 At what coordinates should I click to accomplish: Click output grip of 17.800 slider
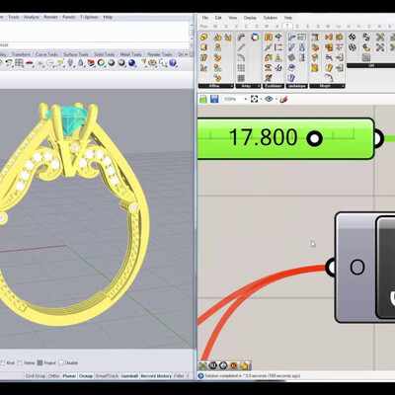point(377,138)
